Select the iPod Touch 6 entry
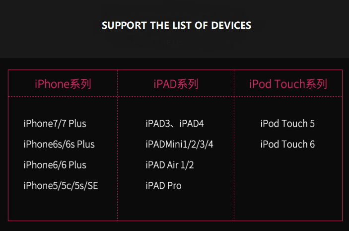This screenshot has width=349, height=231. pyautogui.click(x=287, y=144)
